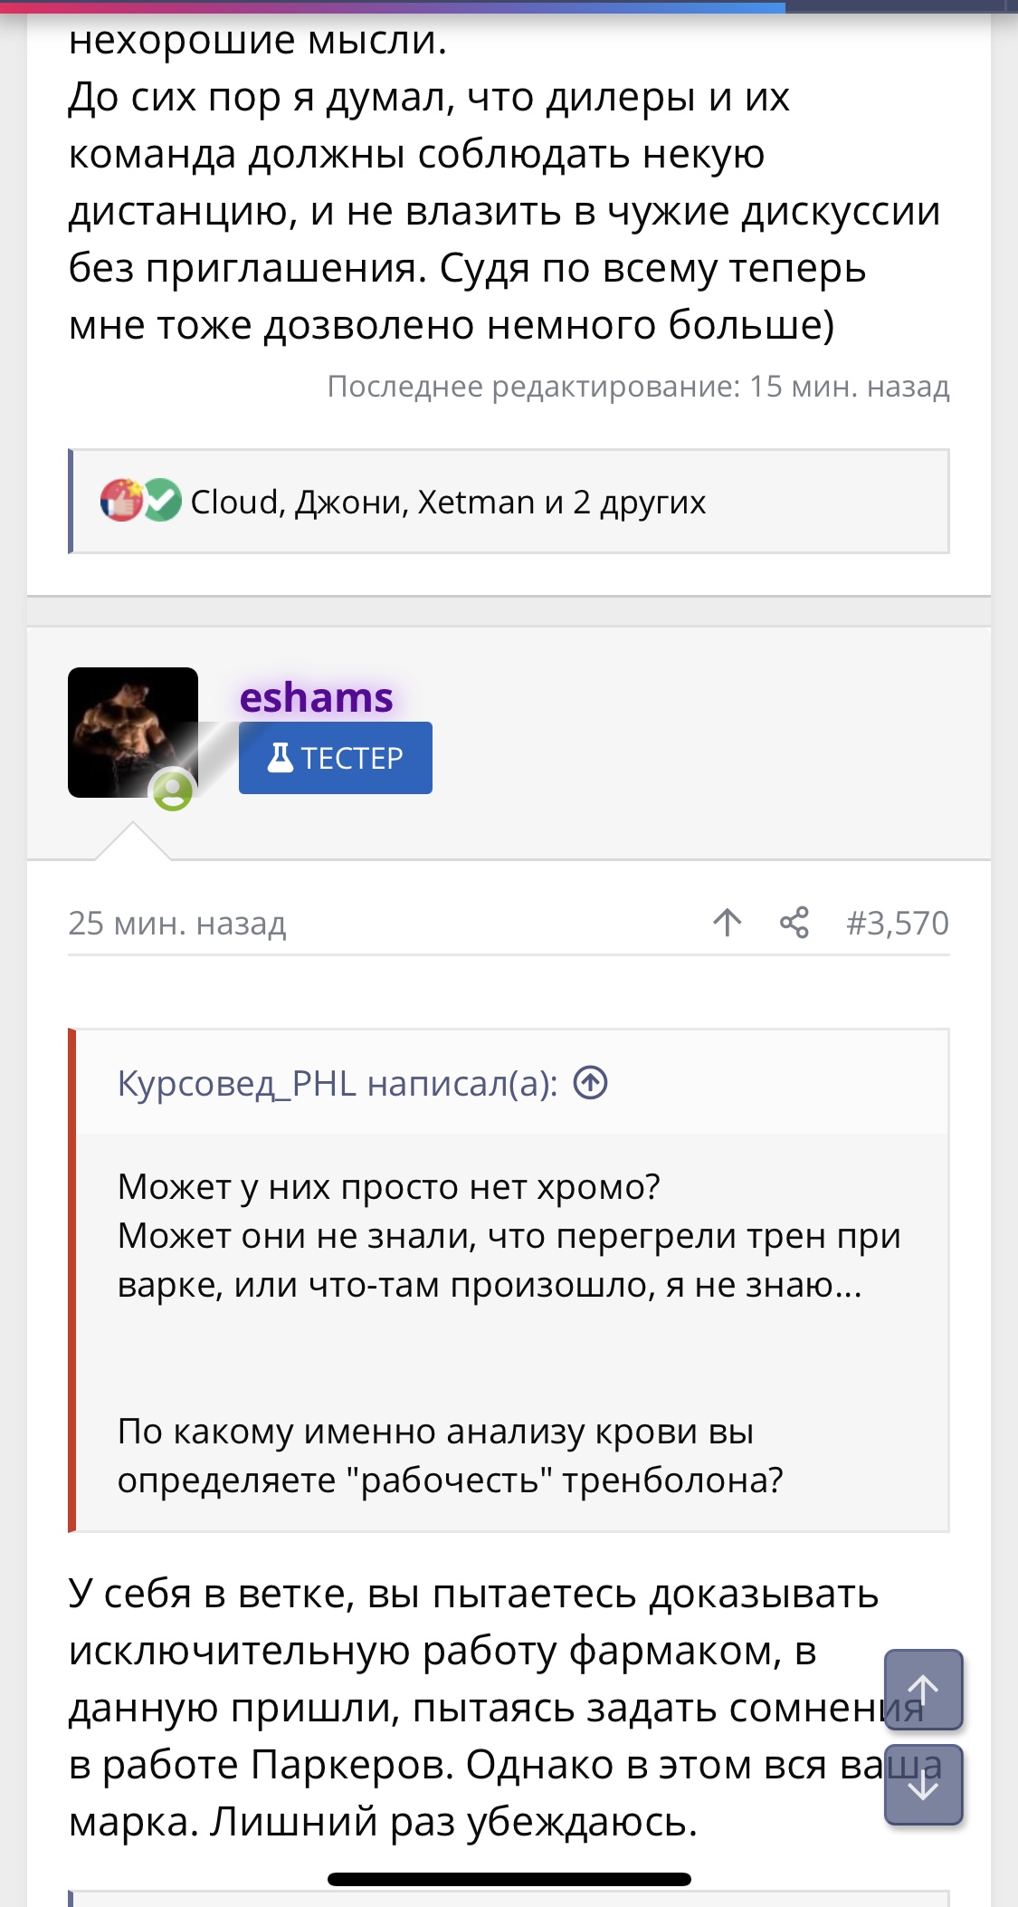Click the green checkmark reaction icon

click(163, 500)
